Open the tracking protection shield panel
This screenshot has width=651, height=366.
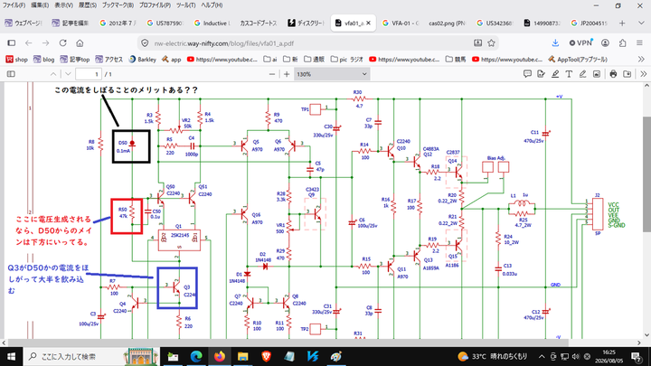145,43
